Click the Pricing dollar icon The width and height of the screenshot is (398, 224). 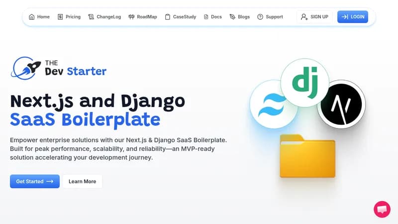pos(60,17)
